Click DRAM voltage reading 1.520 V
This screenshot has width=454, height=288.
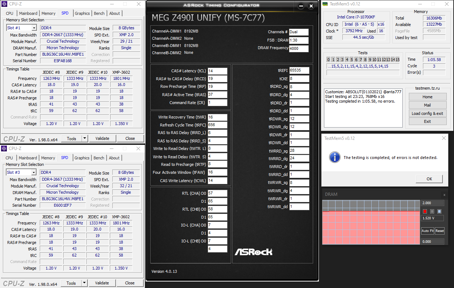(432, 218)
